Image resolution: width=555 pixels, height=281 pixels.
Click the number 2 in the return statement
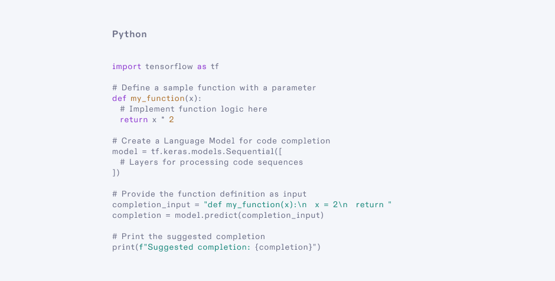171,120
